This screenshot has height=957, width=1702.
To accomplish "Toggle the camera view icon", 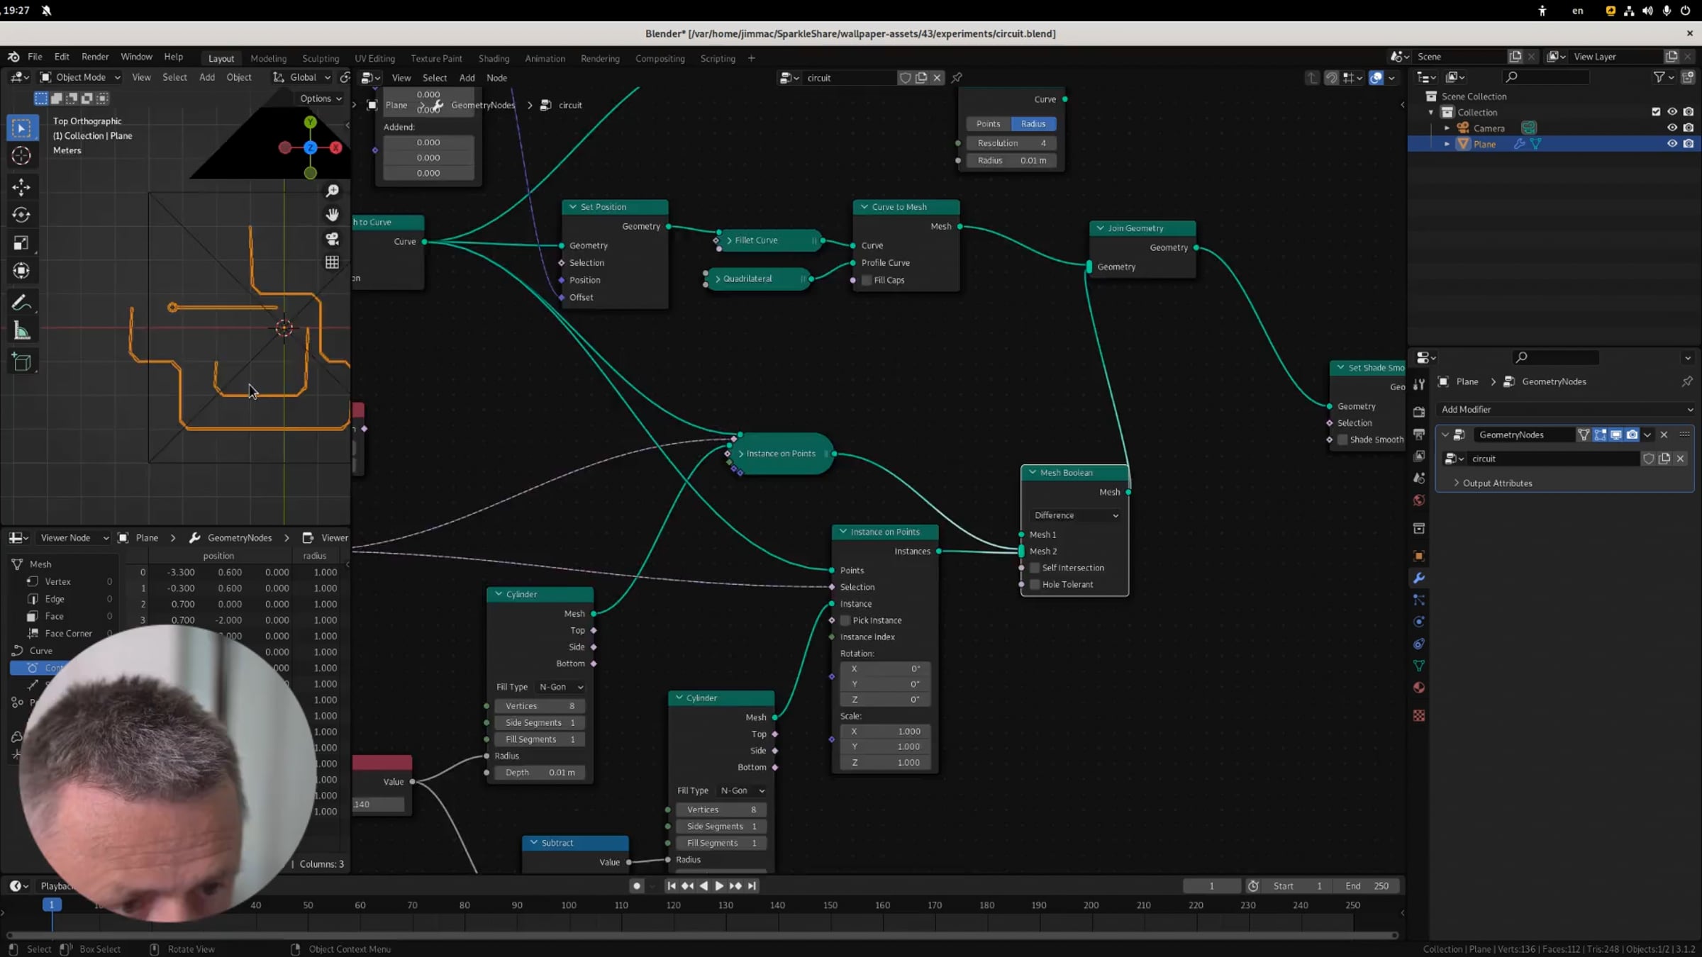I will point(332,239).
